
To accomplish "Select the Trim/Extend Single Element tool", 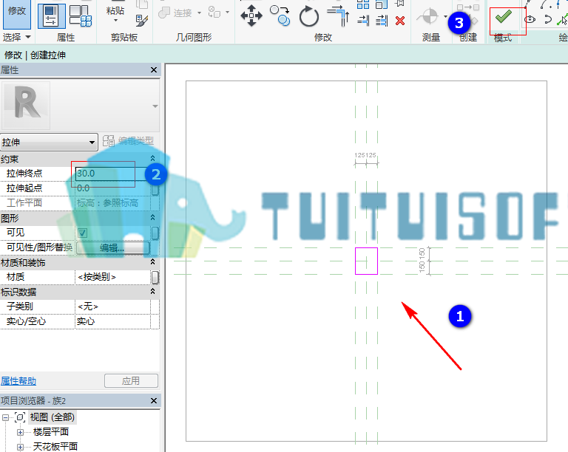I will click(363, 20).
